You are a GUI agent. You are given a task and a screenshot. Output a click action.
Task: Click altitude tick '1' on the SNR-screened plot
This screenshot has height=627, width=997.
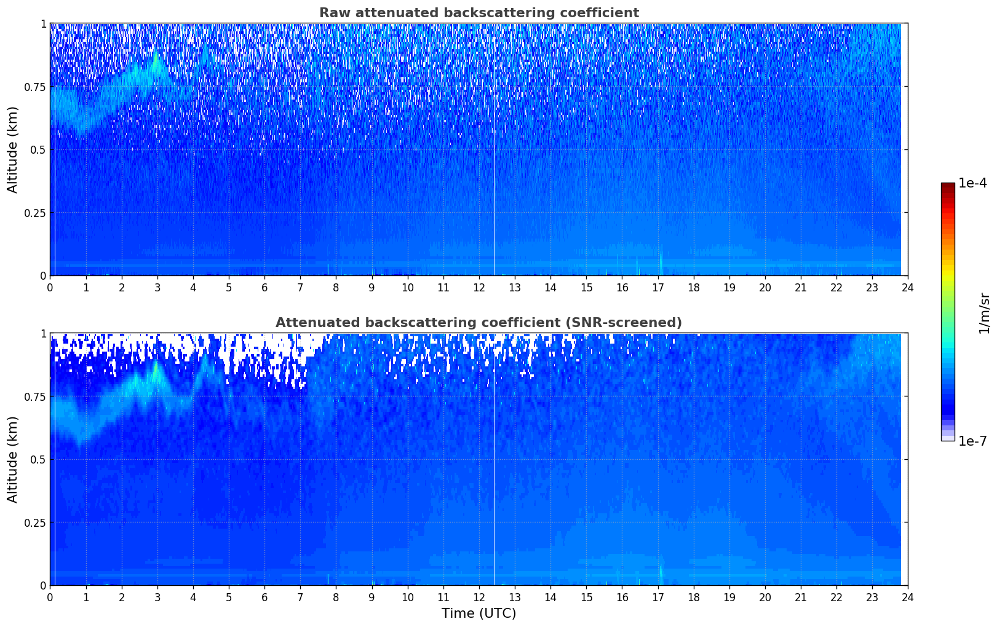[x=43, y=334]
